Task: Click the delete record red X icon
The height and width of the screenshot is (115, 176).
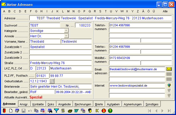Action: click(43, 111)
